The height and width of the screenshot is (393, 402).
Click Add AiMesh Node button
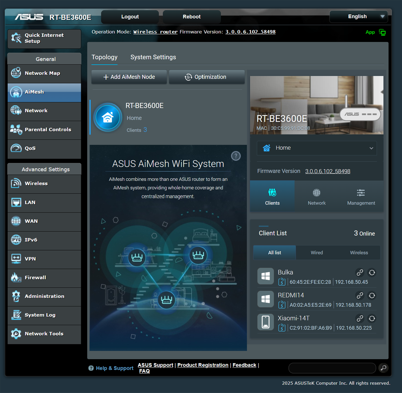129,77
